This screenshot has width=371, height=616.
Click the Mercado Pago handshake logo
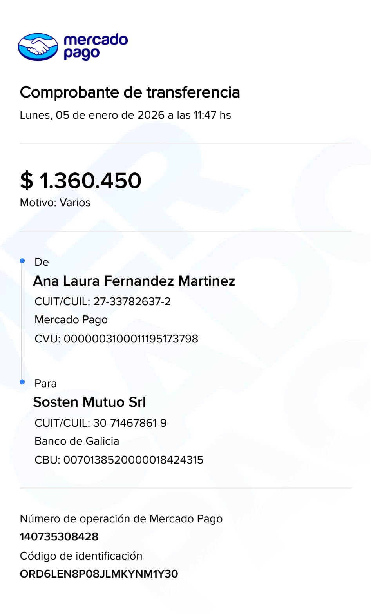(x=38, y=47)
